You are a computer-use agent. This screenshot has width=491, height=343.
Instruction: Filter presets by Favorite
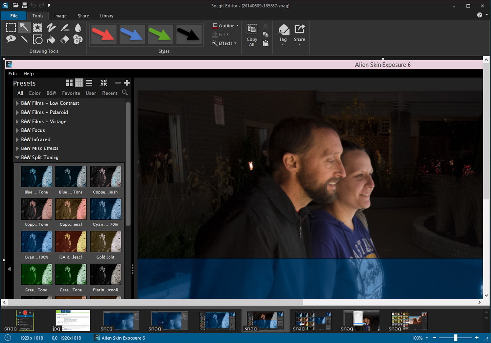click(x=71, y=93)
